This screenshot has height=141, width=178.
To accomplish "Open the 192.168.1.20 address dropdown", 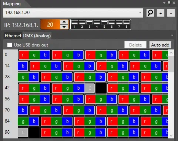I will point(140,13).
